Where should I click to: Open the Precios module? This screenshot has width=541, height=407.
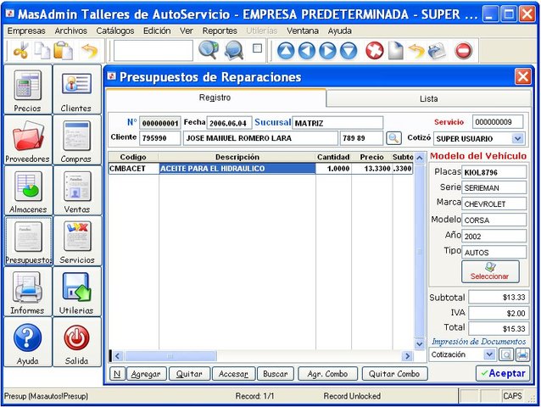(28, 90)
